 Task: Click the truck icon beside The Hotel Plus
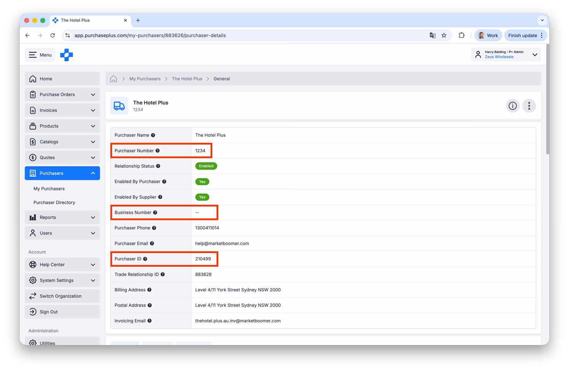click(119, 106)
